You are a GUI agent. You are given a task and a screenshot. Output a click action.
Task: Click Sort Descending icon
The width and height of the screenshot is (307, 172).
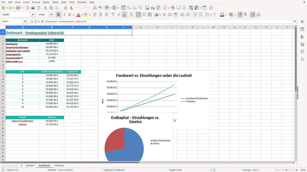point(135,8)
